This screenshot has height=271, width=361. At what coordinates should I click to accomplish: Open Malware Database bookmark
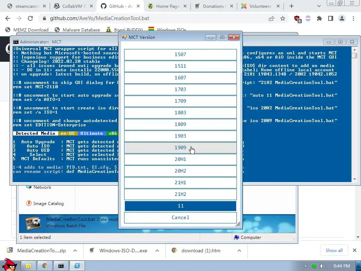click(77, 30)
